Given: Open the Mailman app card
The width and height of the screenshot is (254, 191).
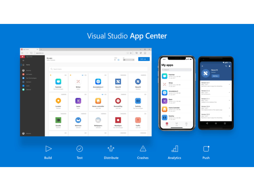Looking at the screenshot, I should [x=78, y=121].
